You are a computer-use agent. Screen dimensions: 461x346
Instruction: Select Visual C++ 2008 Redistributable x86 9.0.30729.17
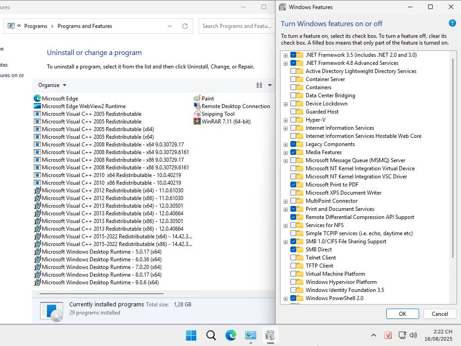coord(109,160)
